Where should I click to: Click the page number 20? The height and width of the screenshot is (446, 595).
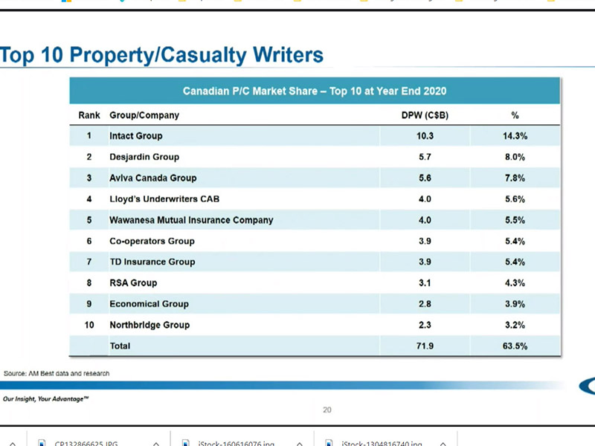(327, 410)
